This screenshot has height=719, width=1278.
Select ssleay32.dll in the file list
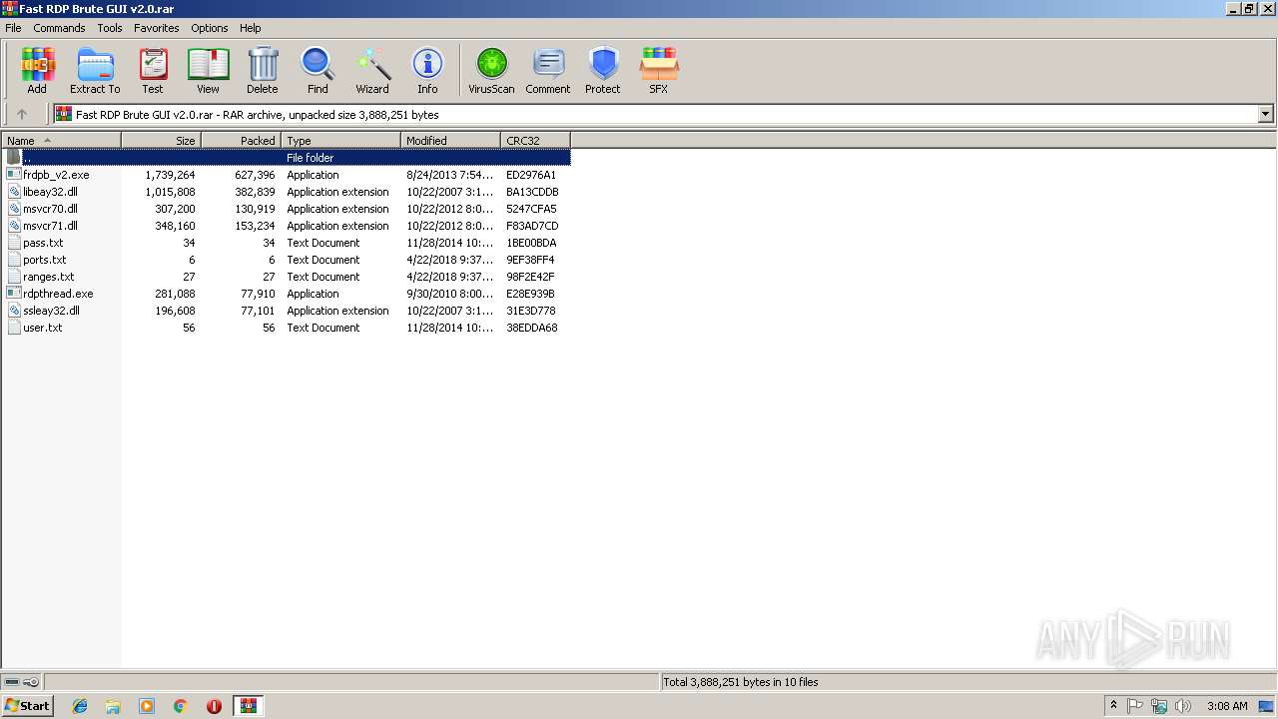51,311
